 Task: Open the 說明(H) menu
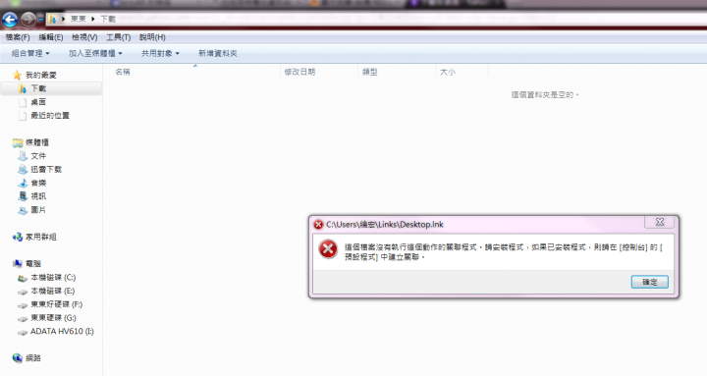152,37
